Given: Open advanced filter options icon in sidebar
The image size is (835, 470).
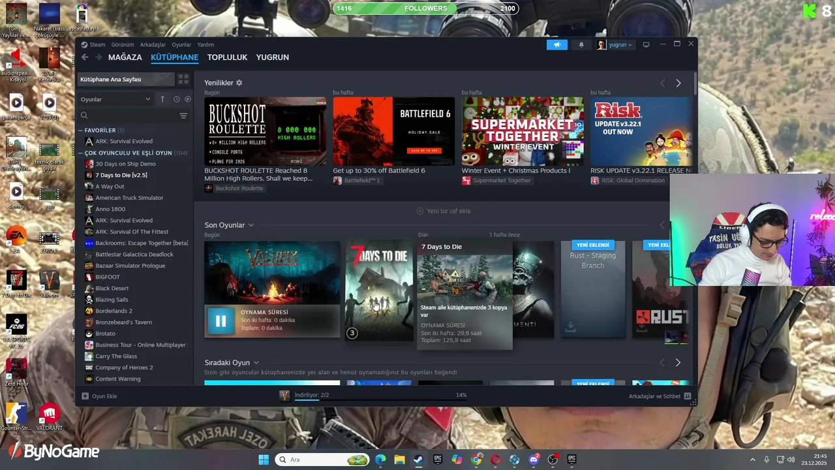Looking at the screenshot, I should (x=183, y=116).
